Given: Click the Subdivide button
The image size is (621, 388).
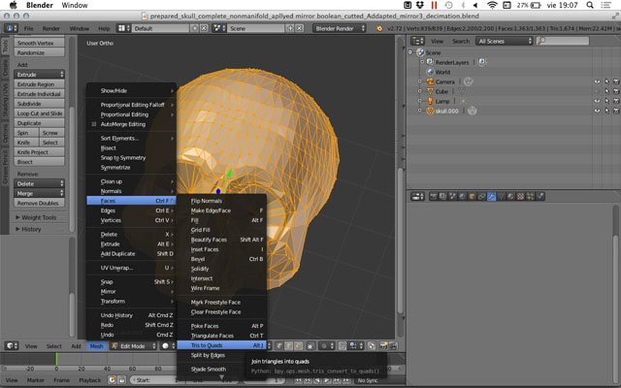Looking at the screenshot, I should (x=39, y=104).
